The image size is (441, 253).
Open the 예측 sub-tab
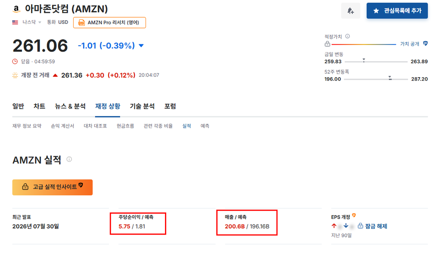[205, 126]
